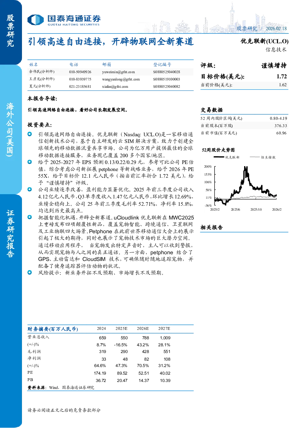Click the 2025E column header
The width and height of the screenshot is (303, 428).
coord(121,329)
